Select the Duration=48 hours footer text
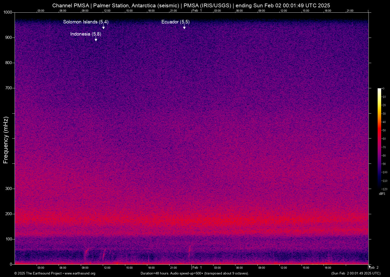The image size is (390, 277). [155, 273]
